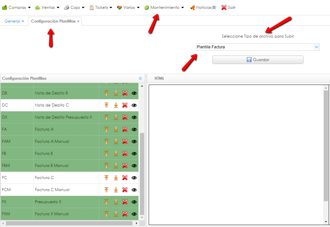The height and width of the screenshot is (227, 330).
Task: Collapse the Configuración Plantillas side panel
Action: [x=141, y=78]
